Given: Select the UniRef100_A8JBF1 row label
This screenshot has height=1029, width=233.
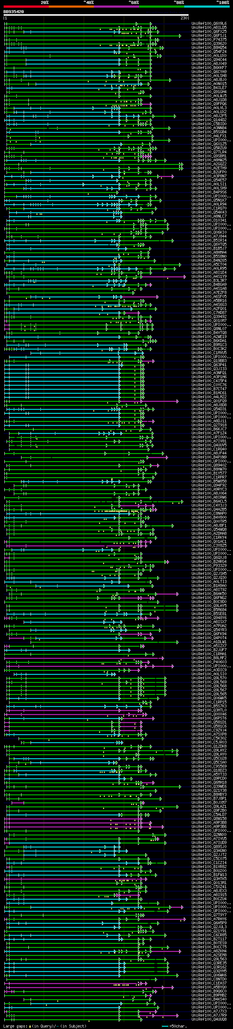Looking at the screenshot, I should pos(209,525).
